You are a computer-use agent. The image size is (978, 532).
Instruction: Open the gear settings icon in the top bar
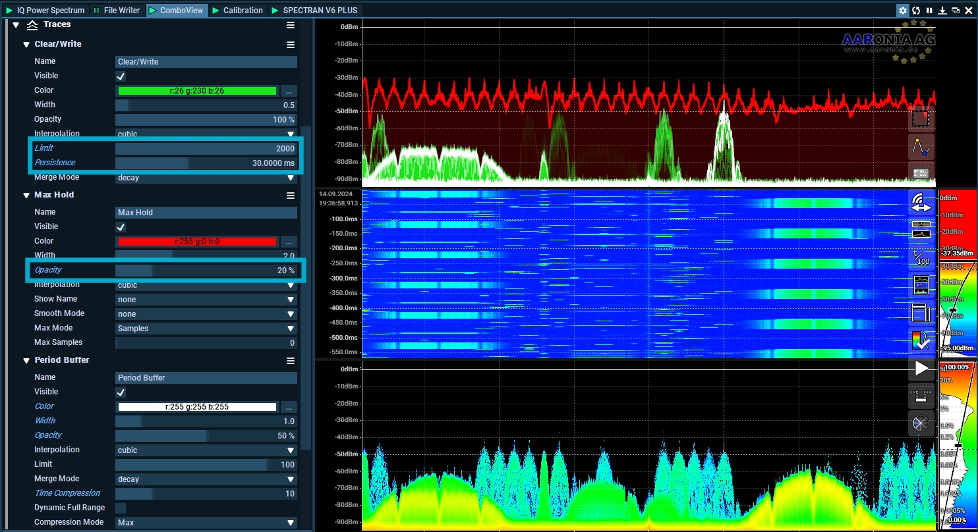(x=903, y=11)
